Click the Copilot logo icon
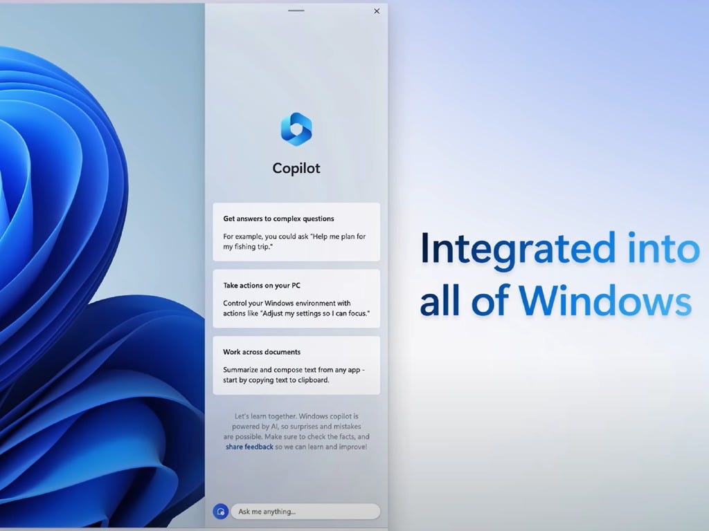Viewport: 709px width, 531px height. click(x=296, y=129)
